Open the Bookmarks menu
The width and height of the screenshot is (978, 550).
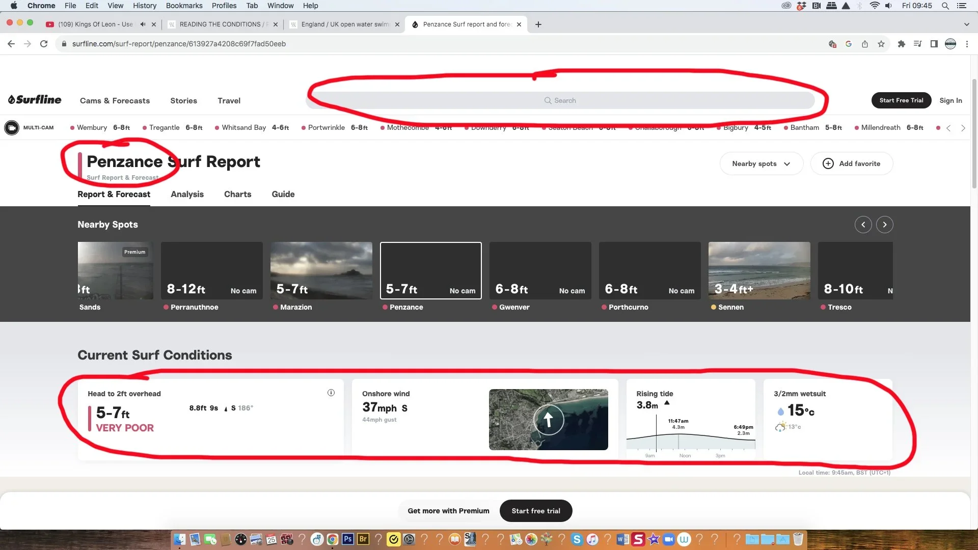click(x=184, y=6)
